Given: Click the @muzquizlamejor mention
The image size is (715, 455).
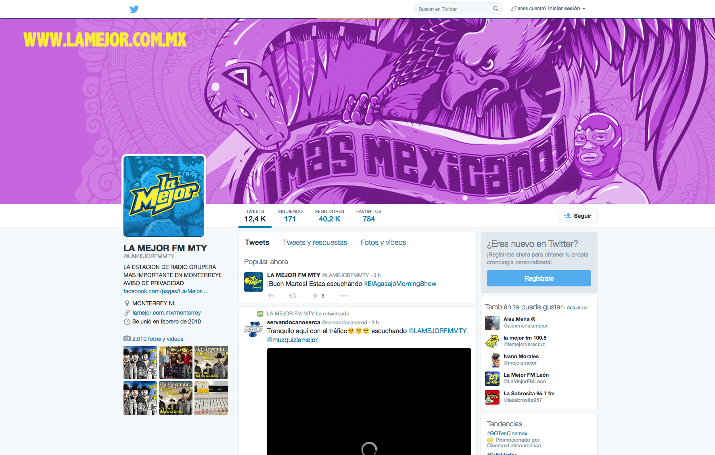Looking at the screenshot, I should click(x=292, y=340).
